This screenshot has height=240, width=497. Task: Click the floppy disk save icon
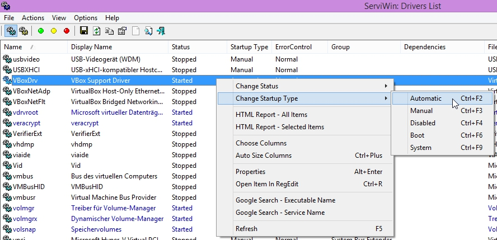(84, 31)
